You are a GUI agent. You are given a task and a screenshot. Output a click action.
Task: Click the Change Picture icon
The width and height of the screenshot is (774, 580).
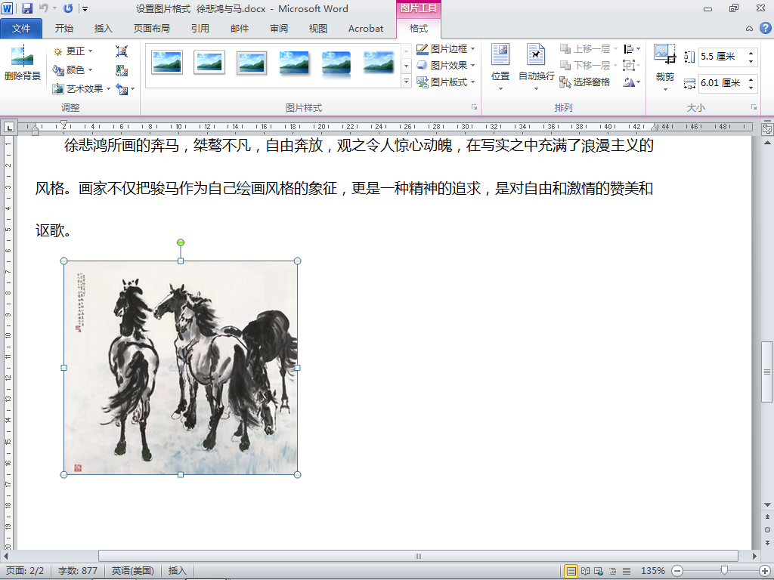click(x=122, y=70)
